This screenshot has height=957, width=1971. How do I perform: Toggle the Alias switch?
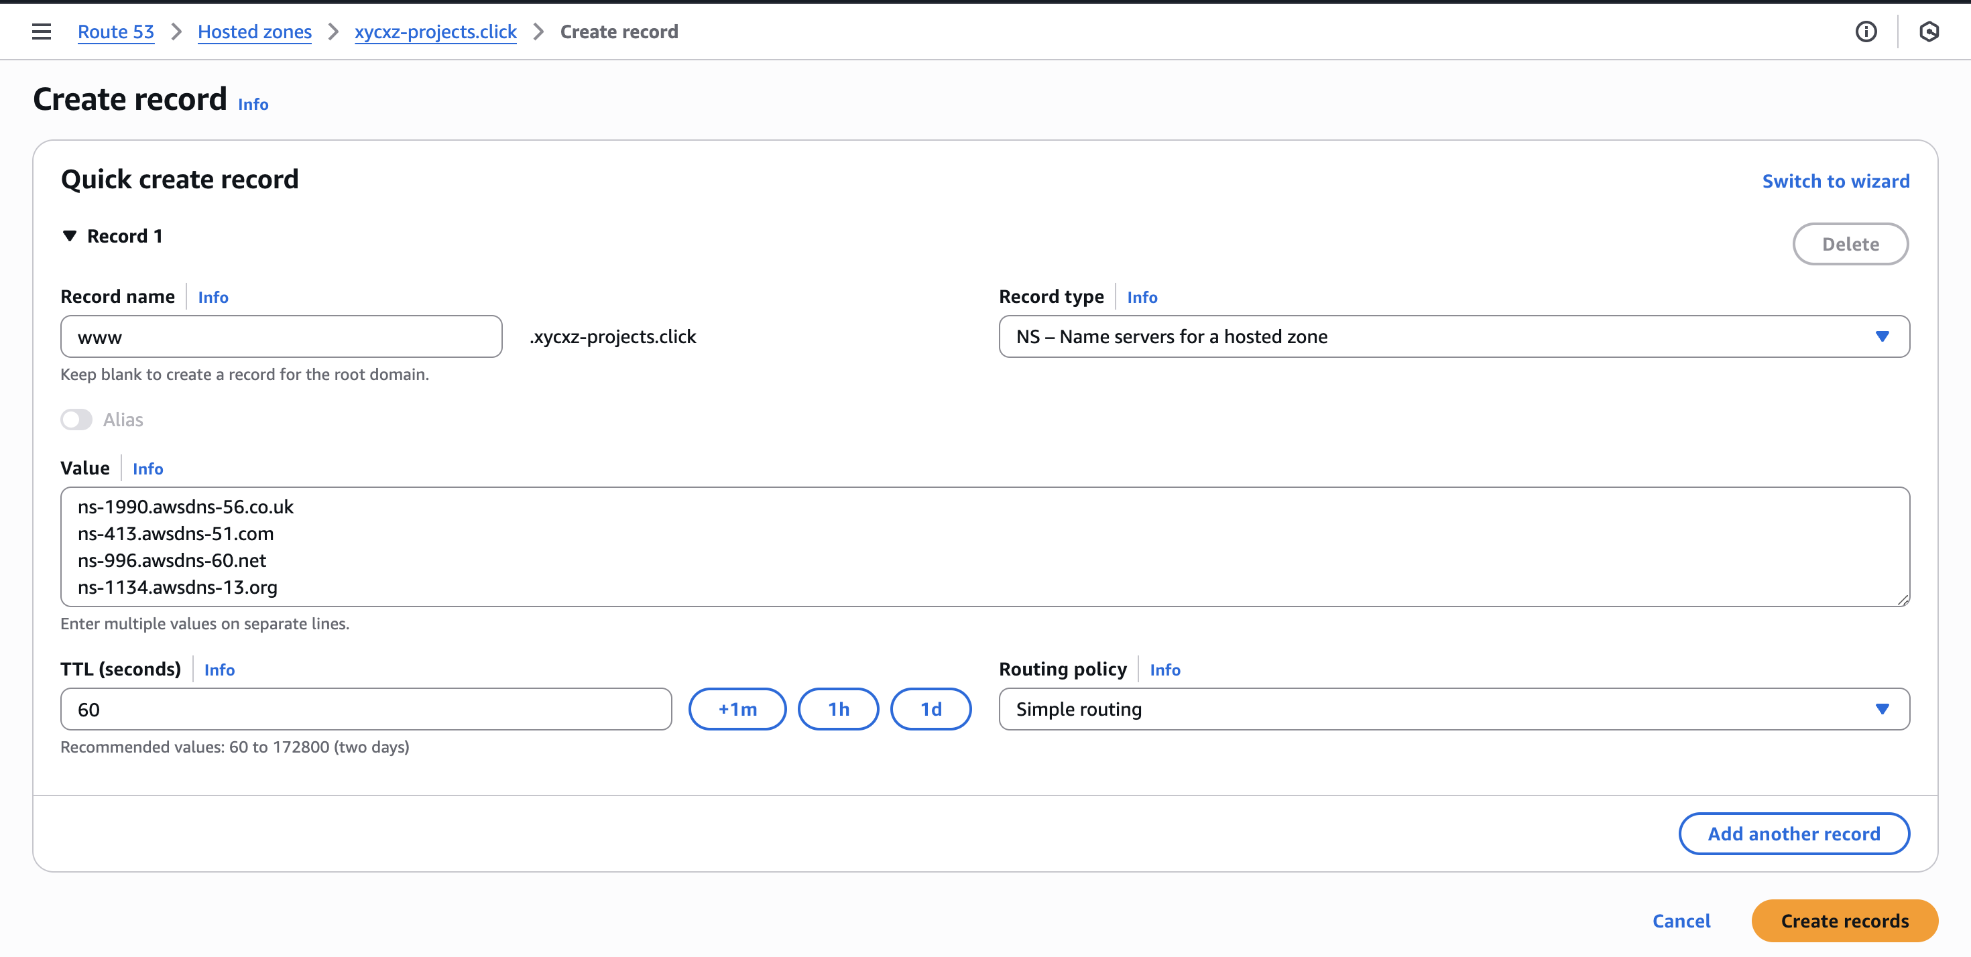[x=76, y=420]
